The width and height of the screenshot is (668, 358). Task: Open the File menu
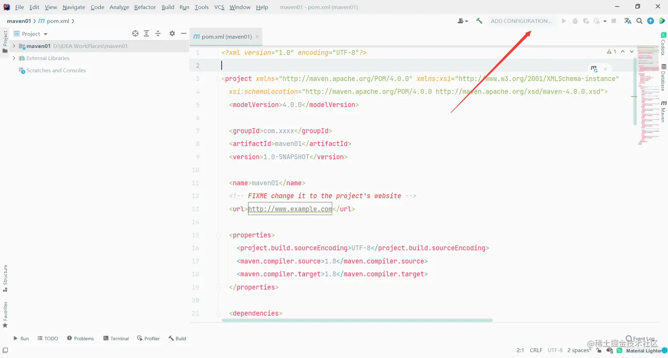click(19, 7)
